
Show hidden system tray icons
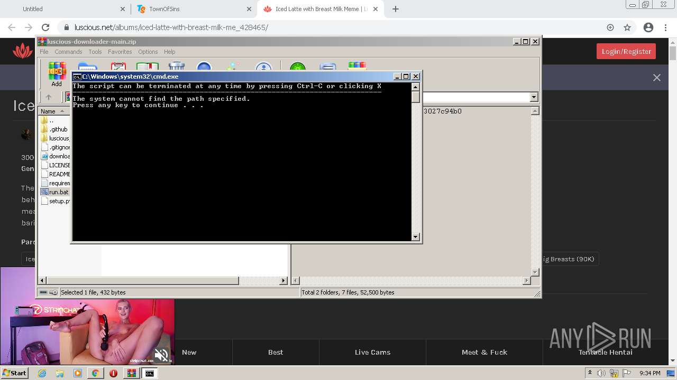click(590, 373)
